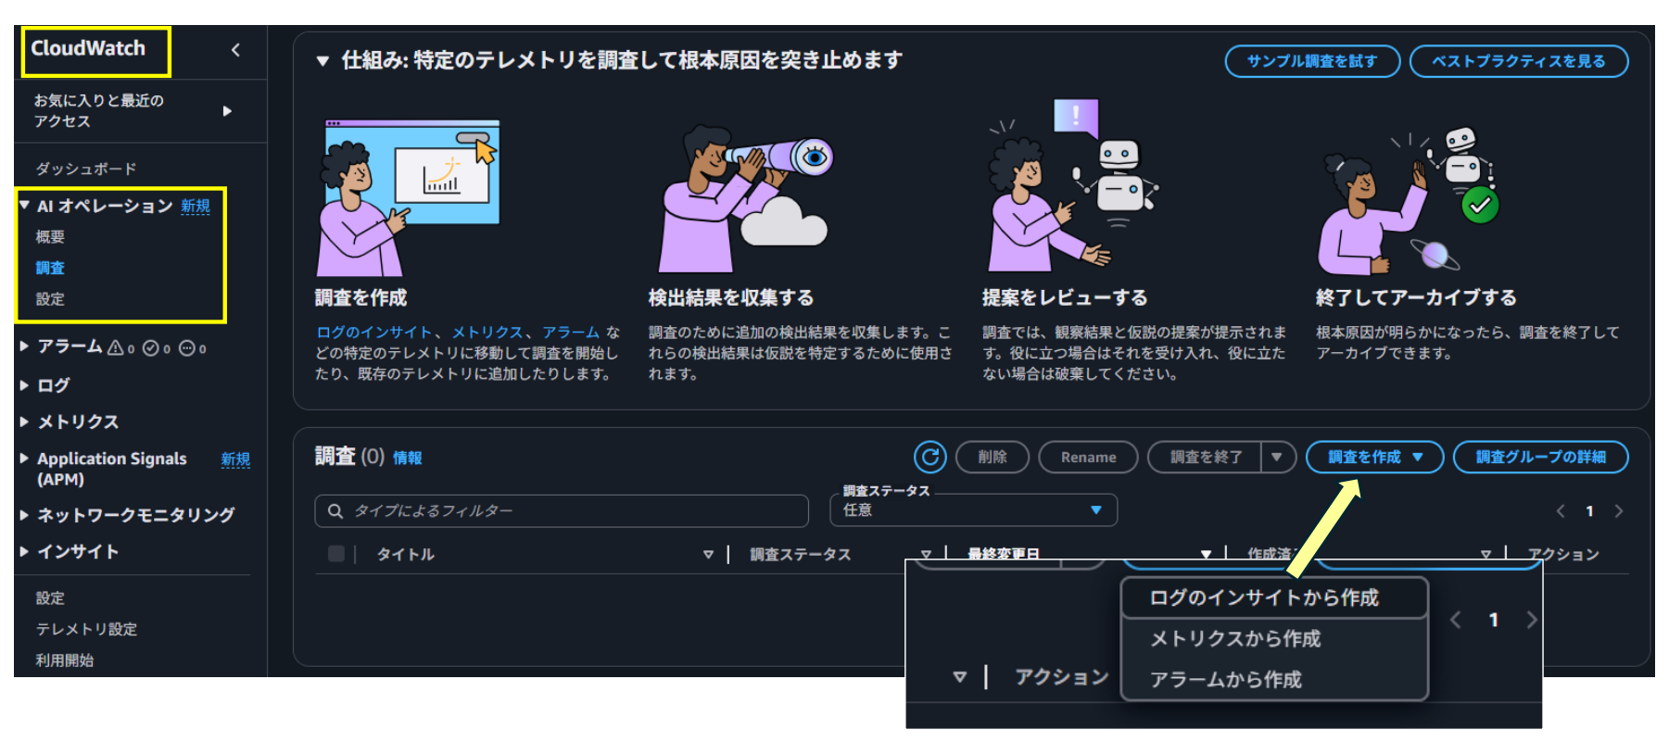Open 利用開始 in the sidebar
Viewport: 1669px width, 742px height.
65,660
